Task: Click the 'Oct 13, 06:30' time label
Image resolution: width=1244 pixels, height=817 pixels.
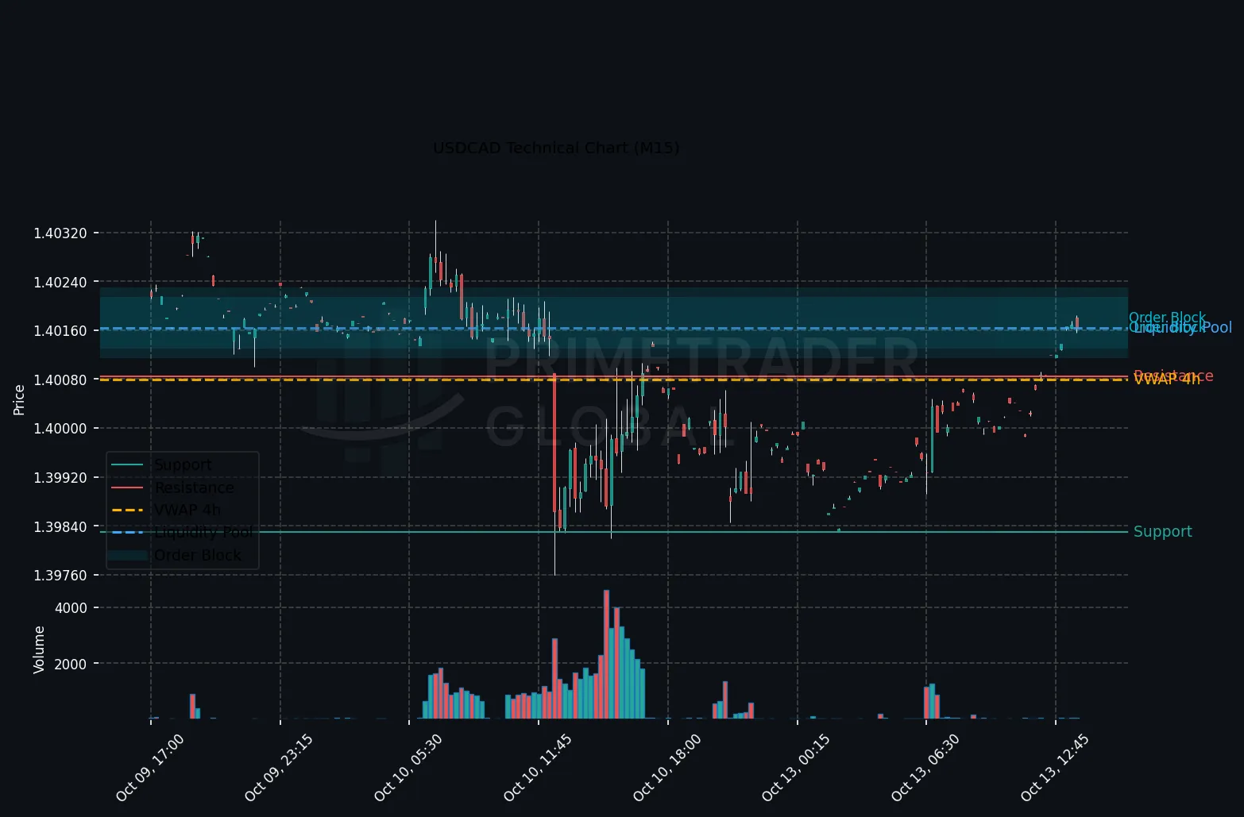Action: click(925, 768)
